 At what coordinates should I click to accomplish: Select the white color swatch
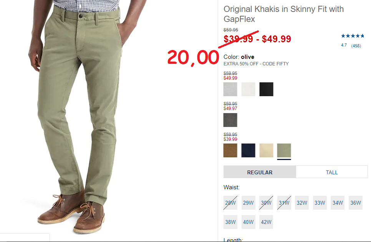248,89
